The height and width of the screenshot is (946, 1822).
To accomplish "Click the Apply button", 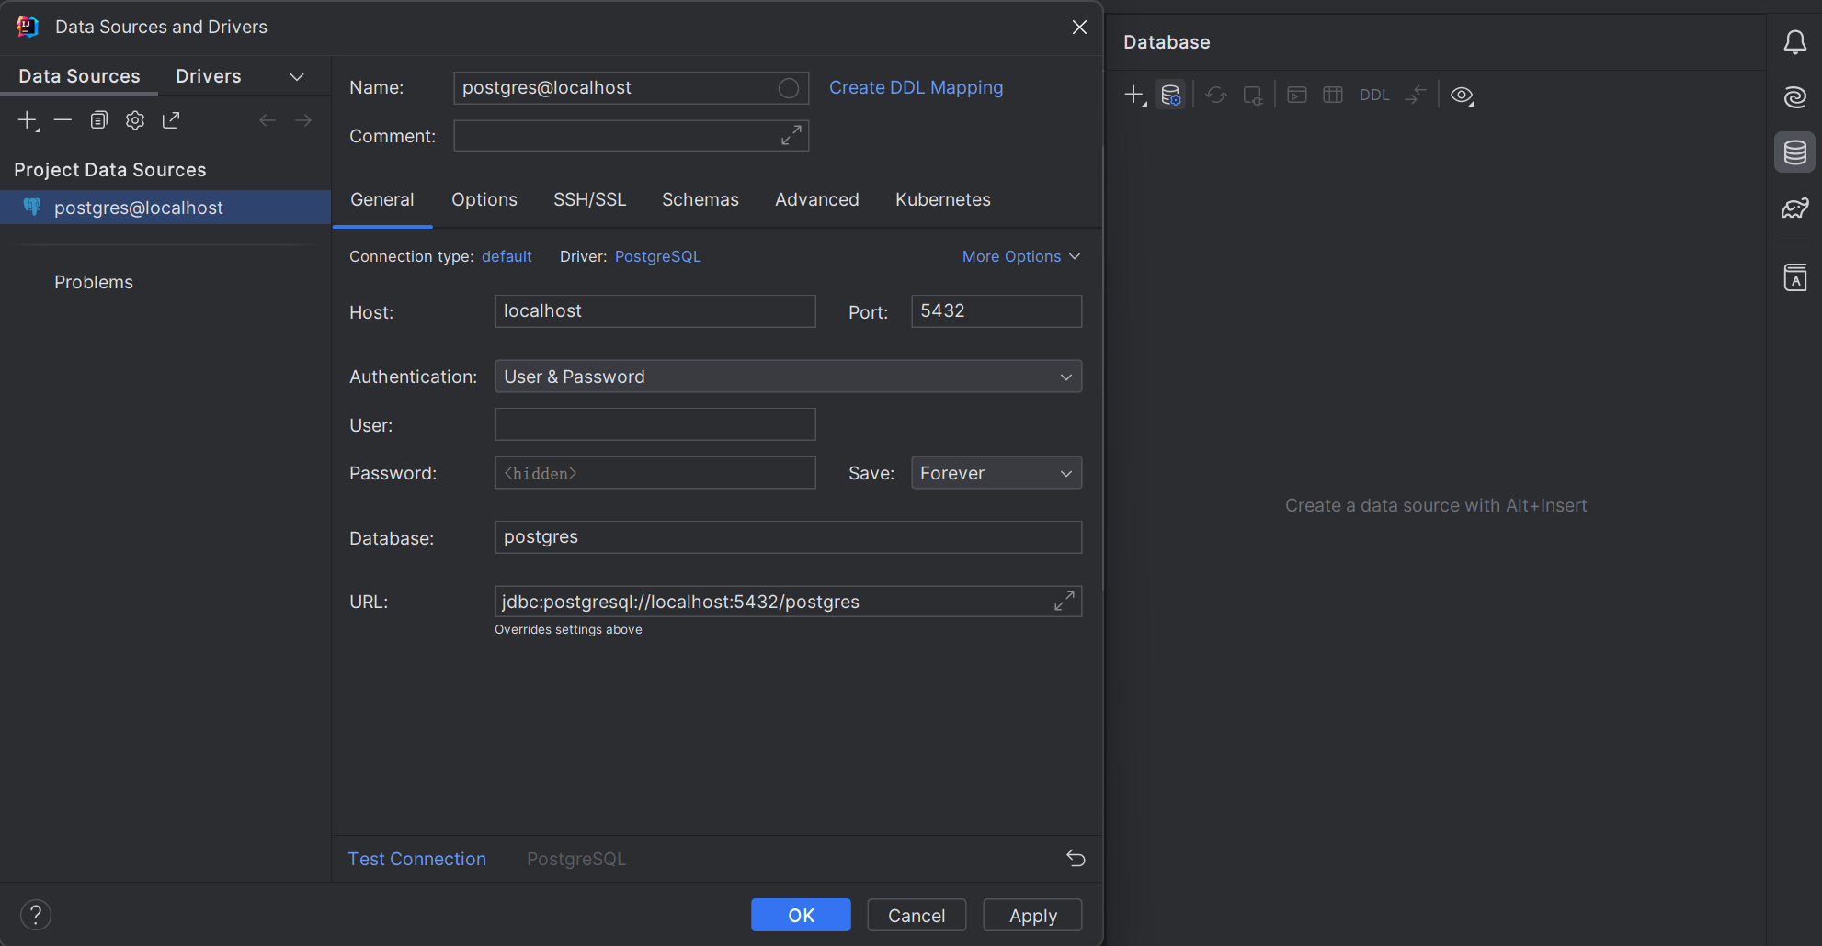I will coord(1032,915).
